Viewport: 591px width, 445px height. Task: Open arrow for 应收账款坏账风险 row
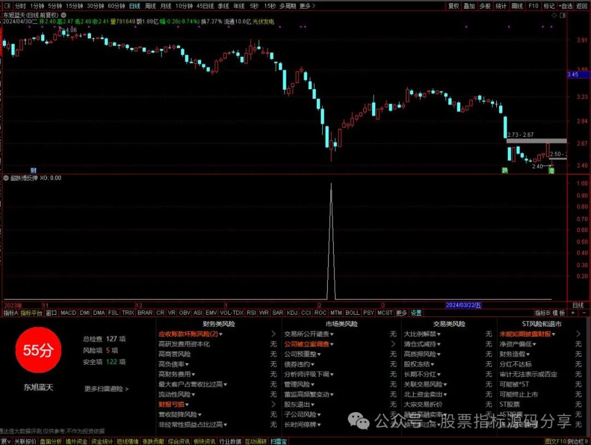pos(273,334)
